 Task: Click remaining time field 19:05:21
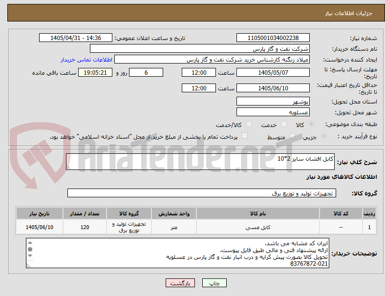point(95,72)
